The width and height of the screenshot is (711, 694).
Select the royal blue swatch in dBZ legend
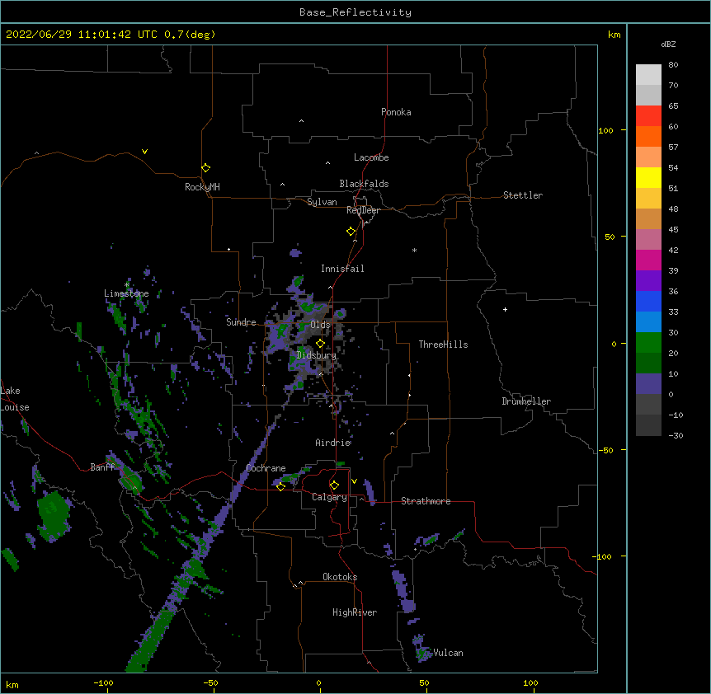648,301
